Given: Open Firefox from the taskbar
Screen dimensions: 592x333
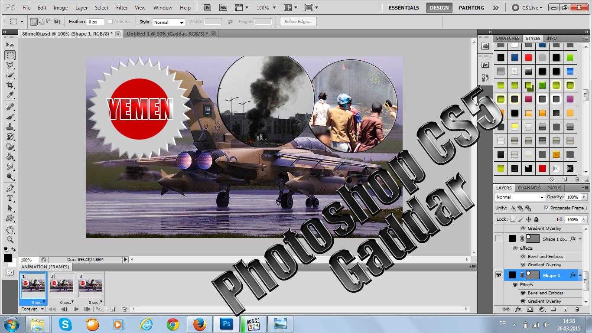Looking at the screenshot, I should pyautogui.click(x=199, y=324).
